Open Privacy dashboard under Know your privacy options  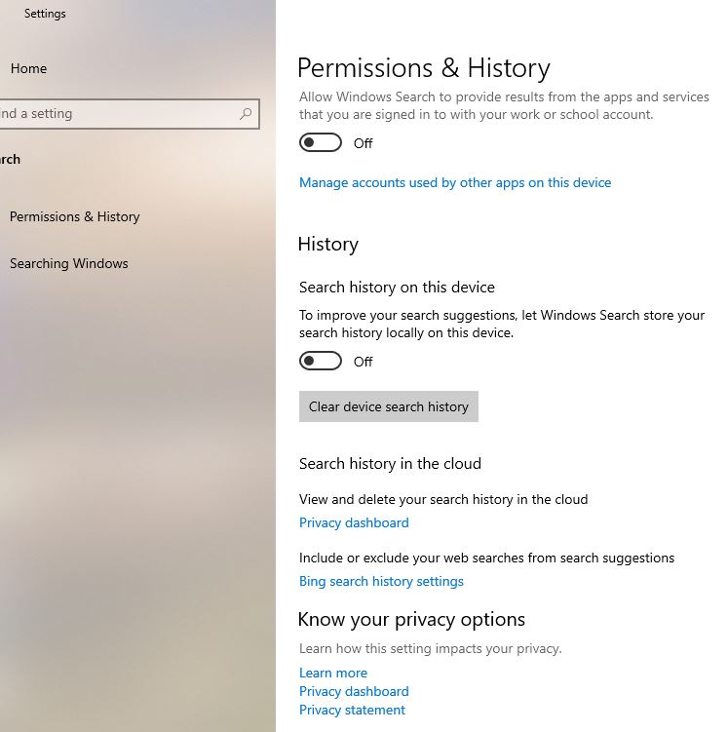[x=354, y=691]
